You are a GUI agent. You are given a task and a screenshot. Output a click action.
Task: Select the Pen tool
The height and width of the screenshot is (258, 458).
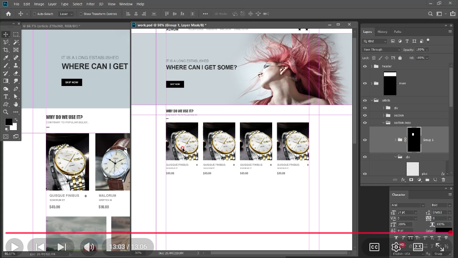pyautogui.click(x=16, y=89)
